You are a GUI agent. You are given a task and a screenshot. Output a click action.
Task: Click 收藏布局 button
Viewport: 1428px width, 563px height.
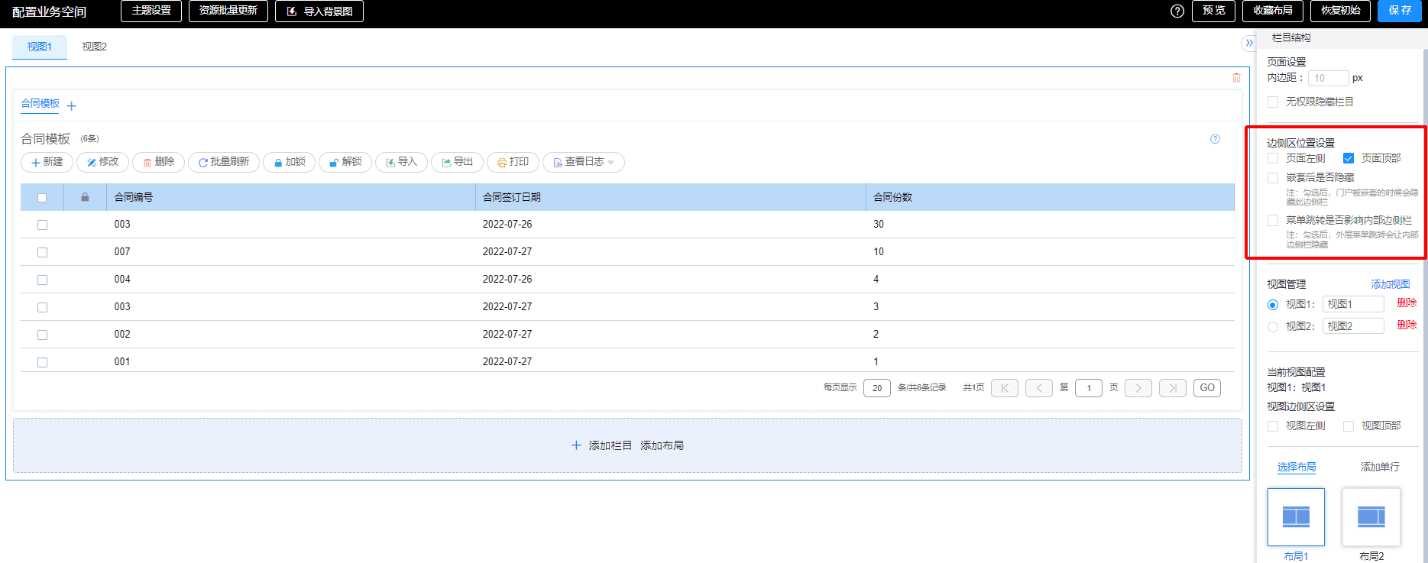click(1273, 11)
